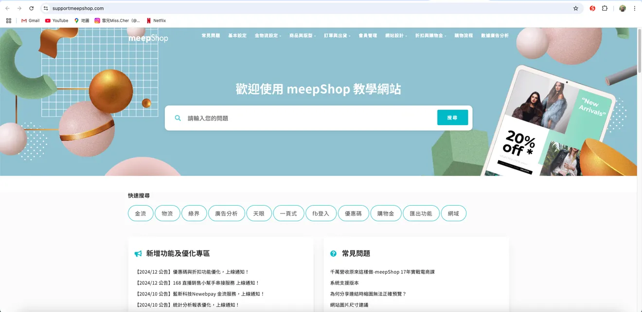Open 藍新科技Newebpay 金流服務 announcement
The image size is (642, 312).
click(x=200, y=294)
